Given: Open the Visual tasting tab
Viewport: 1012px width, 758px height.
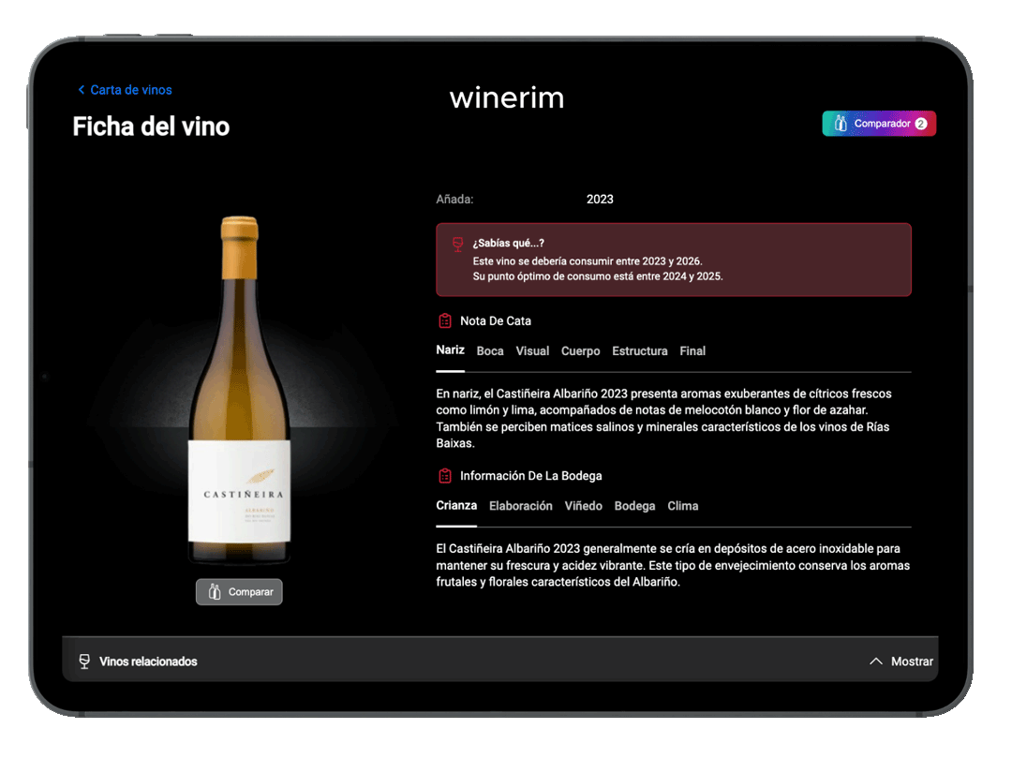Looking at the screenshot, I should pyautogui.click(x=532, y=350).
